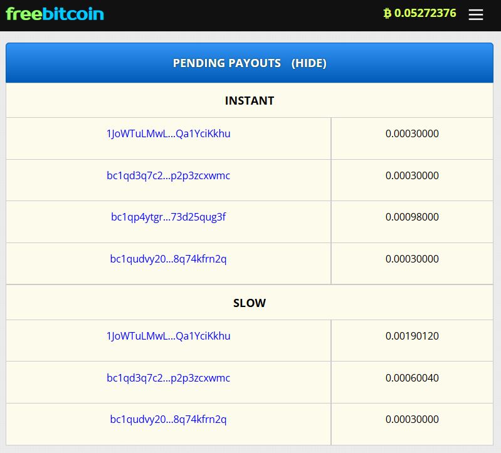Screen dimensions: 501x453
Task: Select Instant amount for 1JoWTuLMwL...Qa1YciKkhu
Action: [x=412, y=133]
